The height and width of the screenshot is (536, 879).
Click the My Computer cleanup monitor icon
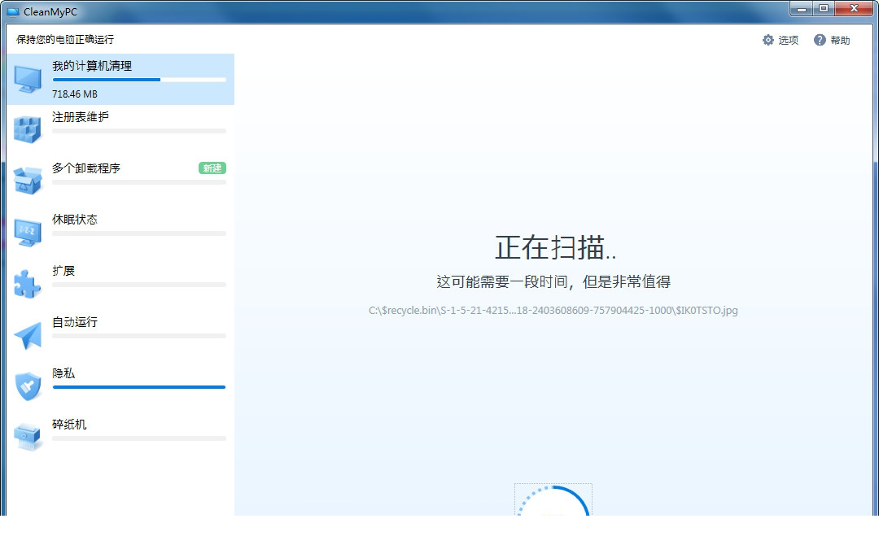[28, 80]
